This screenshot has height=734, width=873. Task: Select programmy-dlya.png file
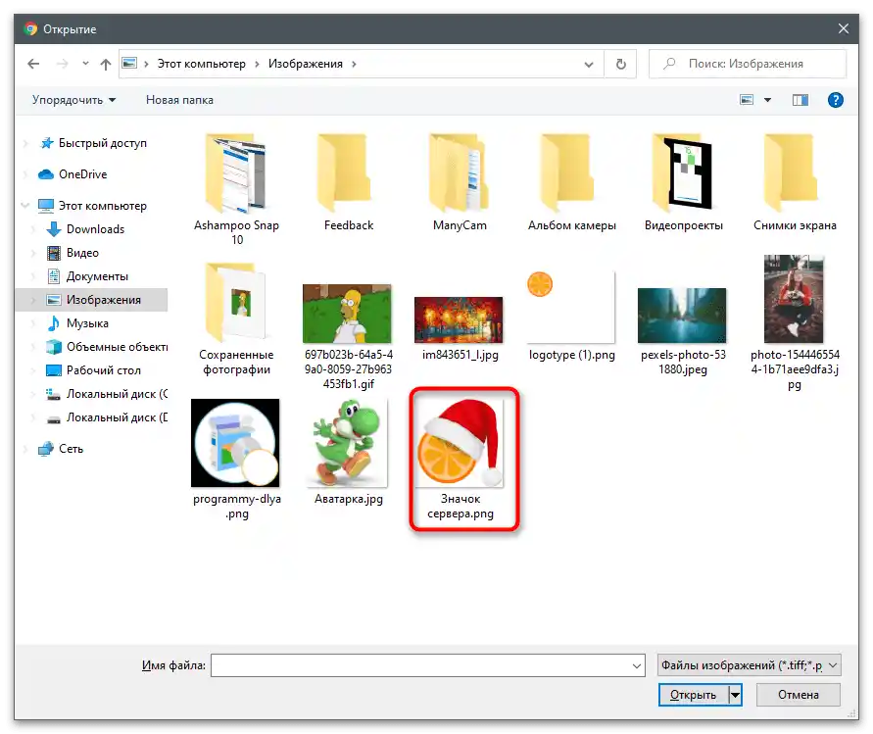[237, 460]
